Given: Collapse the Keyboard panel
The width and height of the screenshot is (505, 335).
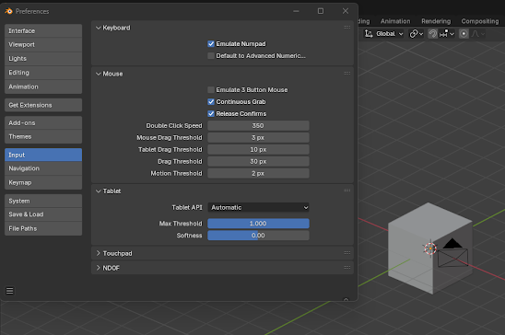Looking at the screenshot, I should click(x=99, y=28).
